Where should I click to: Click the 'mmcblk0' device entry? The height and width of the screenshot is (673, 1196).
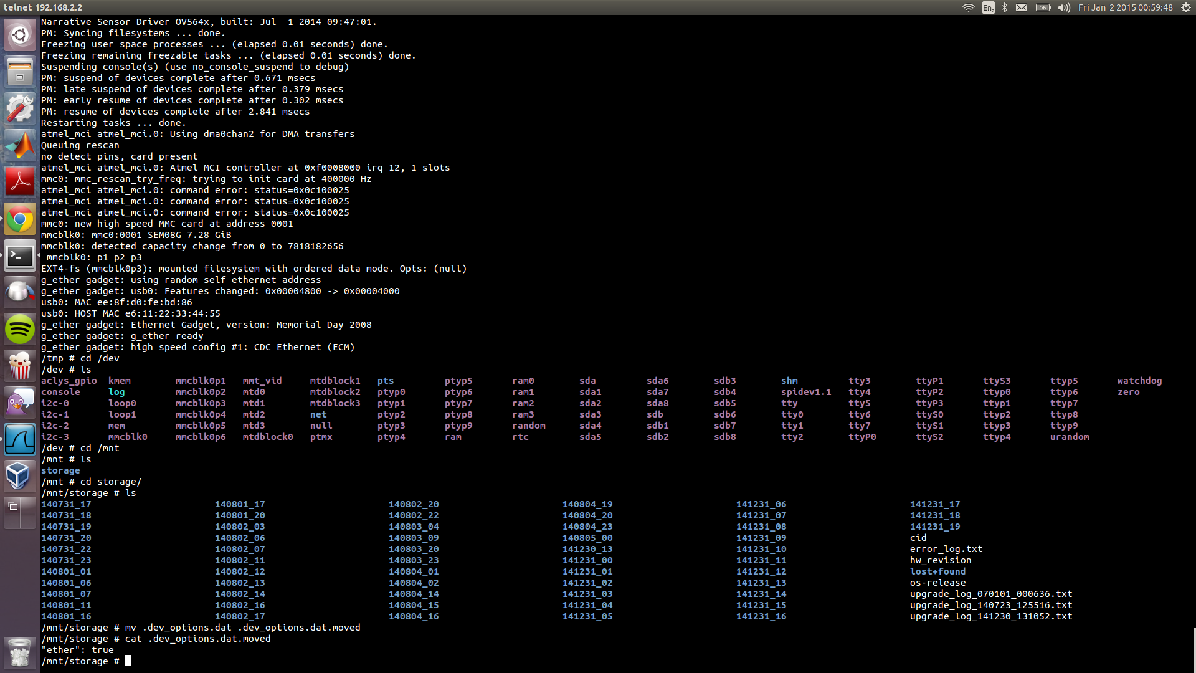click(128, 437)
